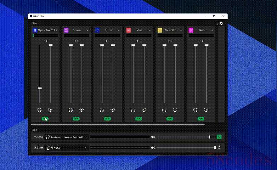Viewport: 277px width, 170px height.
Task: Click the purple Browser channel icon
Action: pyautogui.click(x=66, y=30)
